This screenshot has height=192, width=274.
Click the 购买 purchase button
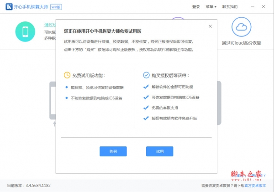[113, 151]
